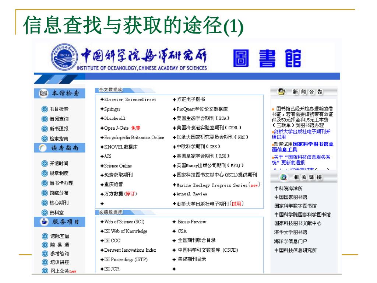The width and height of the screenshot is (377, 283).
Task: Click the icon in 读者指南 header
Action: [43, 148]
